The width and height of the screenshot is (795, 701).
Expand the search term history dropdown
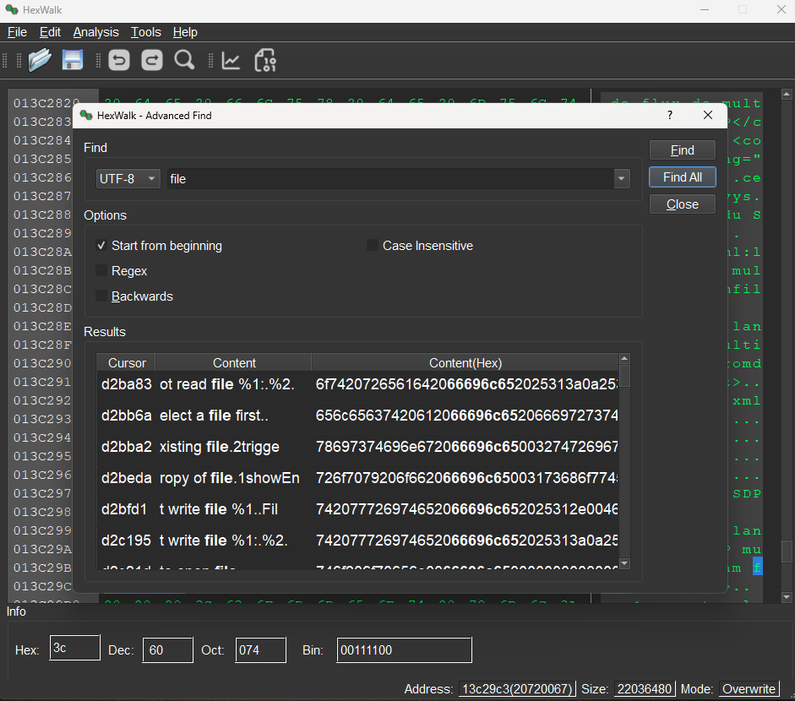pos(621,178)
